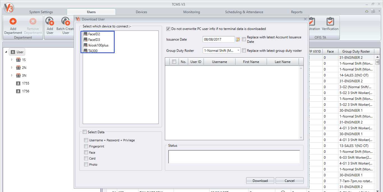This screenshot has height=192, width=383.
Task: Open the Issuance Date calendar picker icon
Action: click(x=238, y=39)
